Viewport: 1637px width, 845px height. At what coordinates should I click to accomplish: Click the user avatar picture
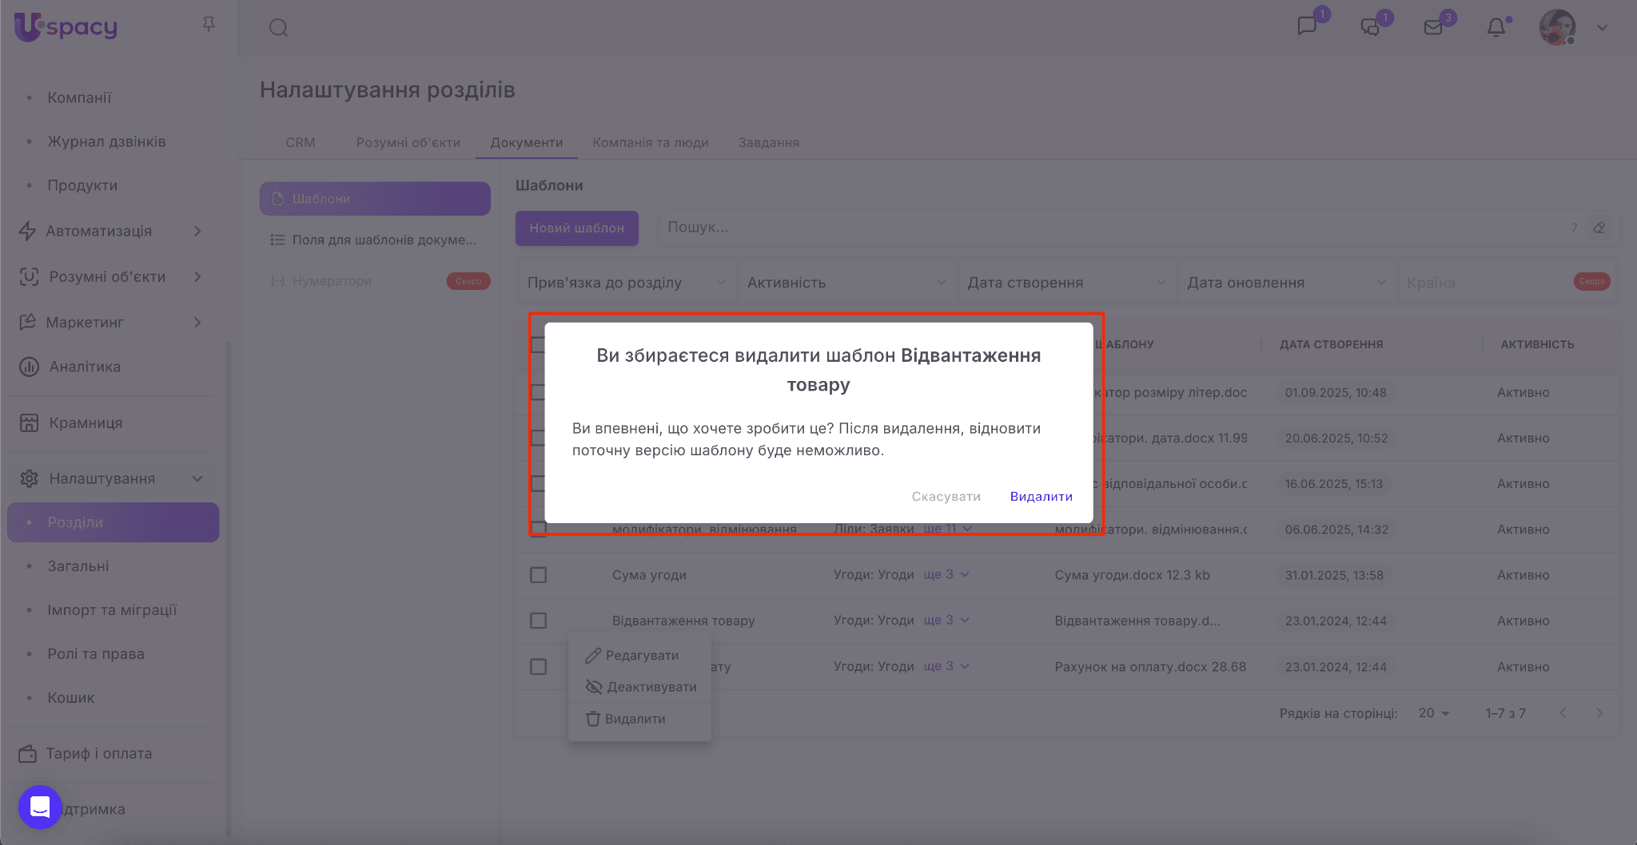pos(1557,27)
